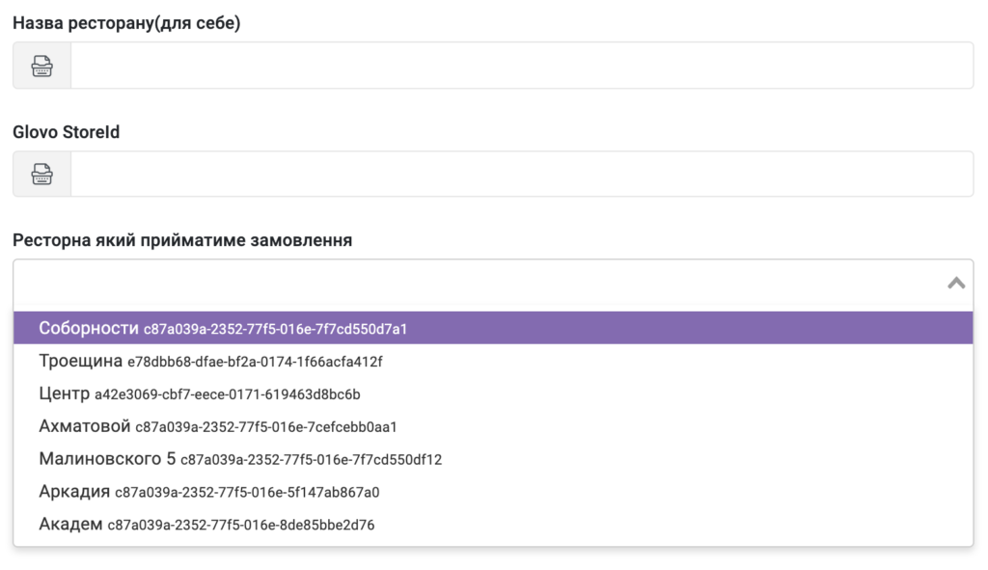Focus the Glovo StoreId text input
This screenshot has height=570, width=988.
click(521, 174)
